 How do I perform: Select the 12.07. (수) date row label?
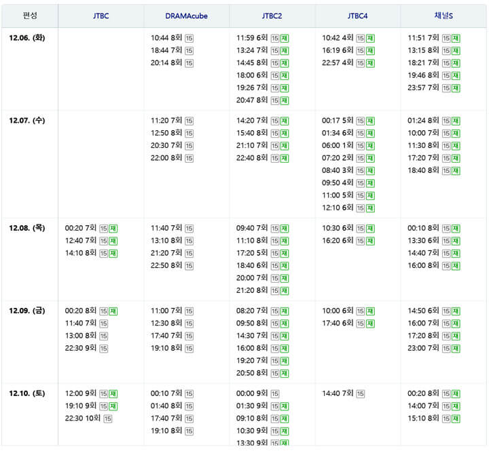(27, 121)
